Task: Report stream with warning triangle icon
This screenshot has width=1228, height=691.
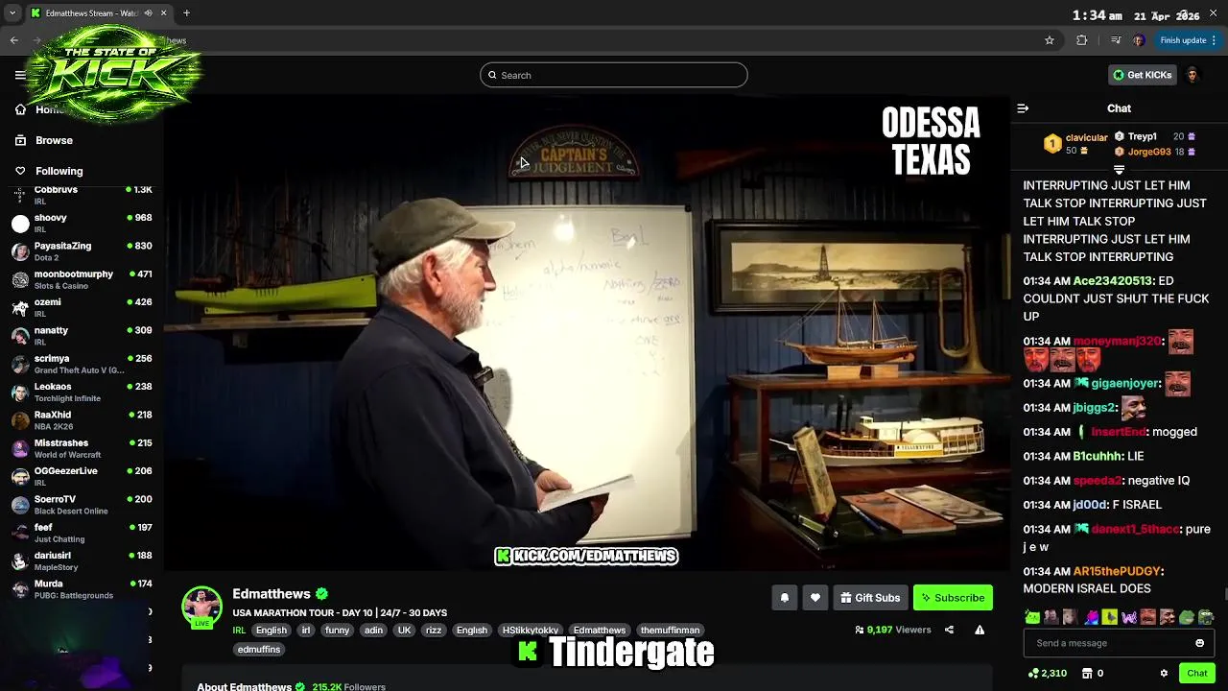Action: 980,630
